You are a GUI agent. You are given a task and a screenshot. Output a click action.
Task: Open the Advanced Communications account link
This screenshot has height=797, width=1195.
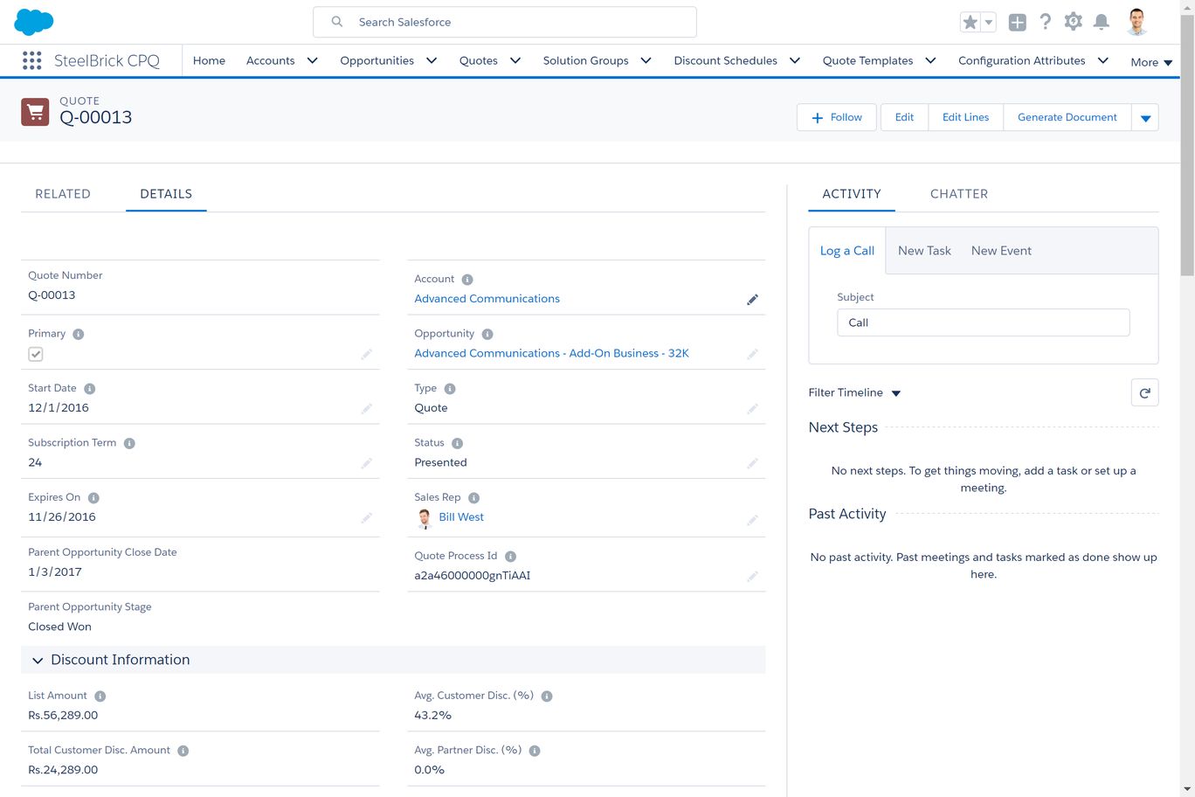pos(487,299)
